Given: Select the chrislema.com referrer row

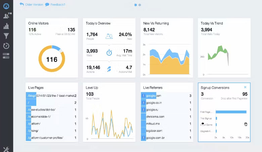Looking at the screenshot, I should point(167,117).
